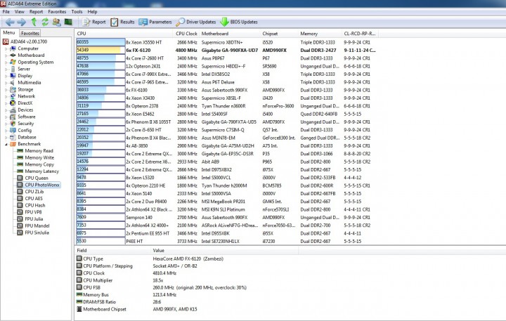506x321 pixels.
Task: Select Devices in the tree
Action: (x=25, y=110)
